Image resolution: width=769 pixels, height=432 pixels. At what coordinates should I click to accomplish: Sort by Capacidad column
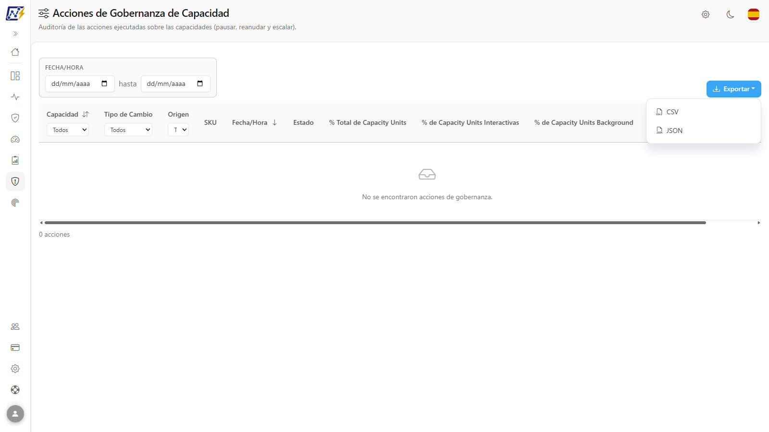(86, 114)
